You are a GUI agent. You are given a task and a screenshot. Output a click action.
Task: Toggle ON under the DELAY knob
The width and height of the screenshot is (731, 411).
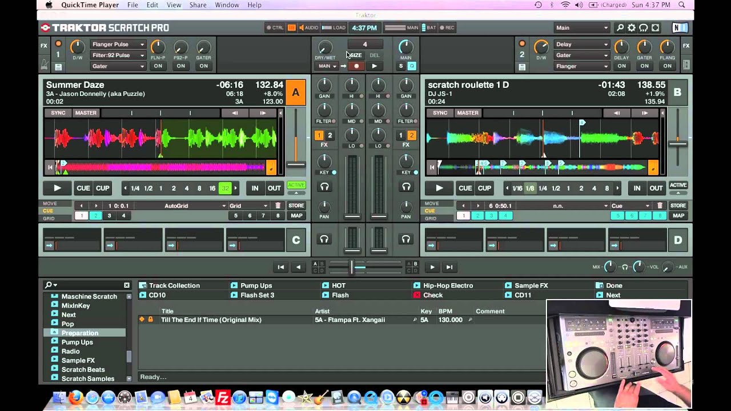(x=621, y=66)
